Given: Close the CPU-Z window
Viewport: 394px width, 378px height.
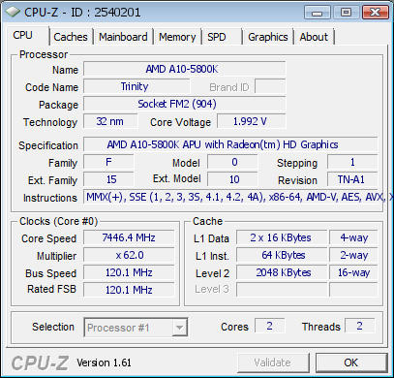Looking at the screenshot, I should [x=375, y=13].
